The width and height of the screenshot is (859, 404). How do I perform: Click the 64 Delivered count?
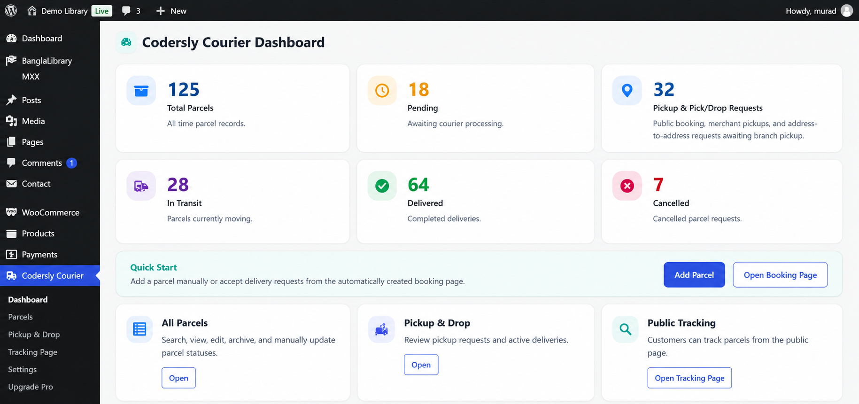click(418, 185)
